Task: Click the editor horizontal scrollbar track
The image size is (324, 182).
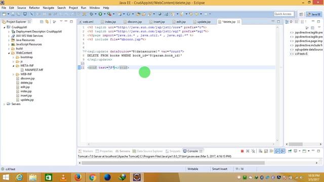Action: point(181,144)
